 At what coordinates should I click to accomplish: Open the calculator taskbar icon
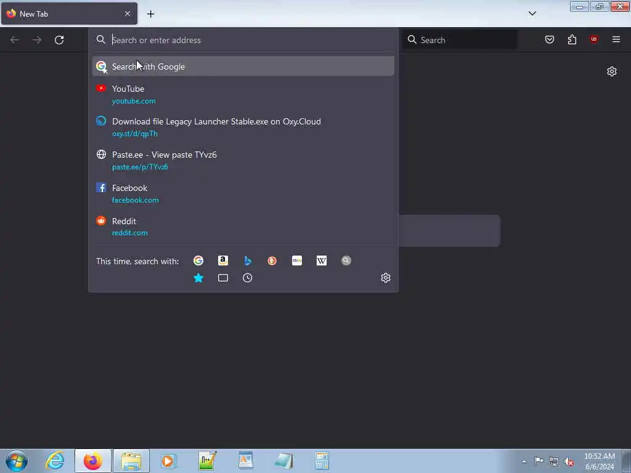pyautogui.click(x=322, y=461)
